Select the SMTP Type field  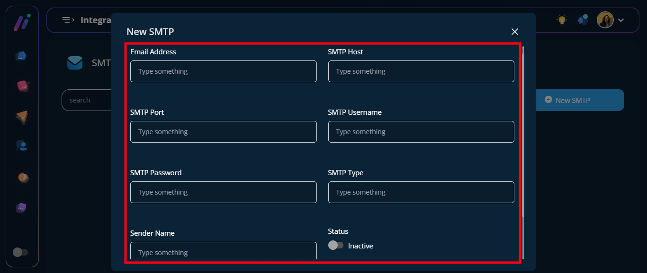coord(421,192)
